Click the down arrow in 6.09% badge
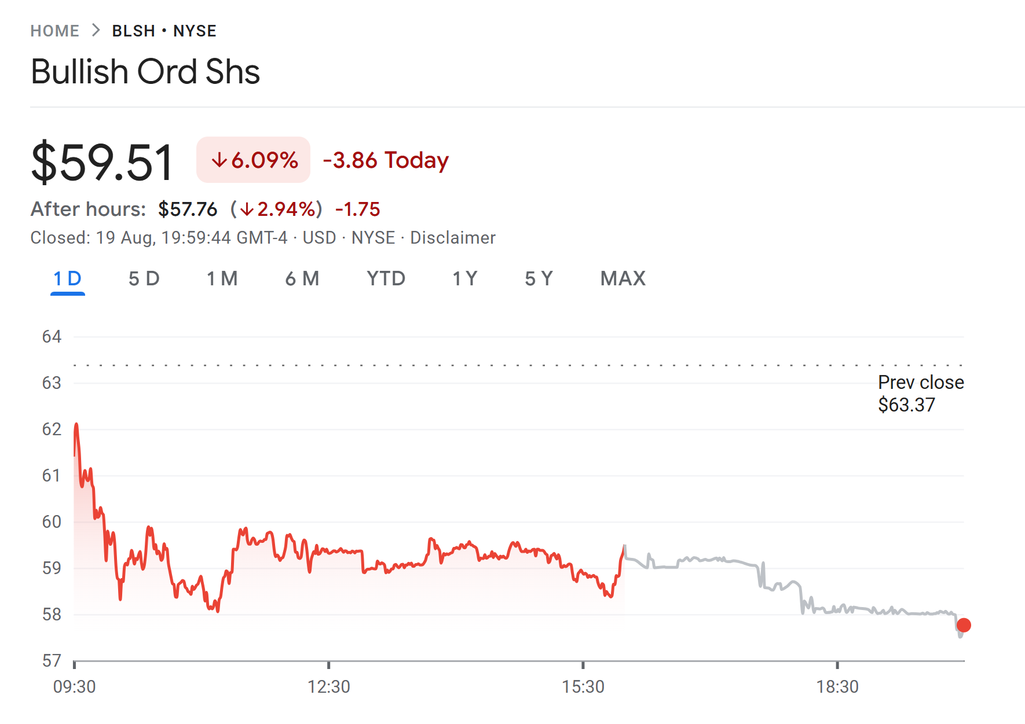 pyautogui.click(x=219, y=160)
